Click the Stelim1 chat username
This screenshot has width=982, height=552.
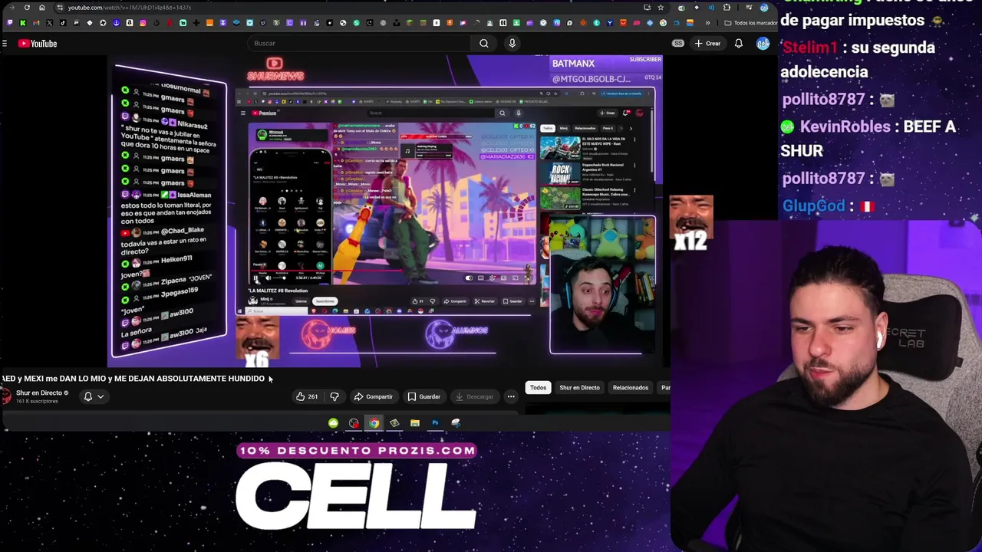pos(809,48)
